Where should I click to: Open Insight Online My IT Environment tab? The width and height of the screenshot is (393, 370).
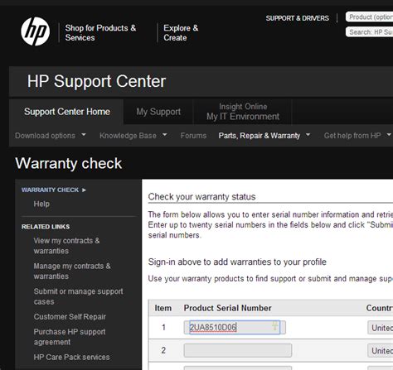(243, 112)
